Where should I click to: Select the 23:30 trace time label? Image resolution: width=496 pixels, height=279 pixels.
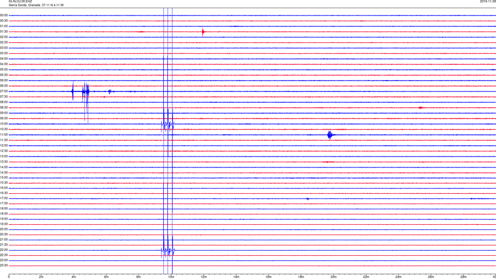tap(4, 266)
